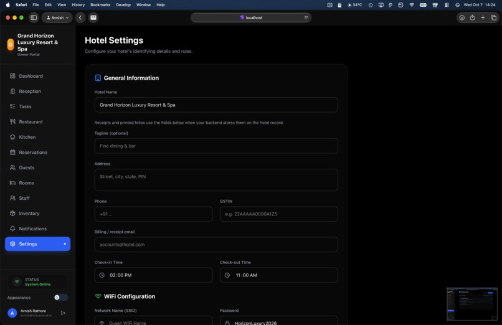Open the Dashboard page in sidebar
This screenshot has width=502, height=325.
(37, 76)
